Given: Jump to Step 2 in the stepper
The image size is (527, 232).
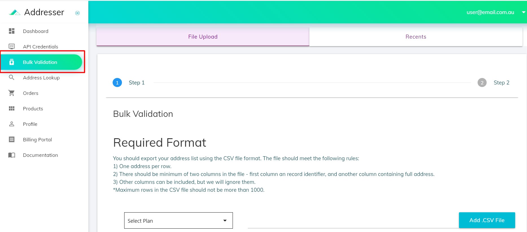Looking at the screenshot, I should (482, 83).
